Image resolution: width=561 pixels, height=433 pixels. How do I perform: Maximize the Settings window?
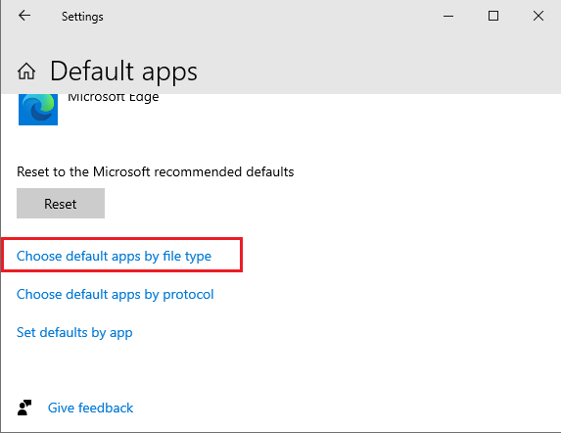pos(493,16)
